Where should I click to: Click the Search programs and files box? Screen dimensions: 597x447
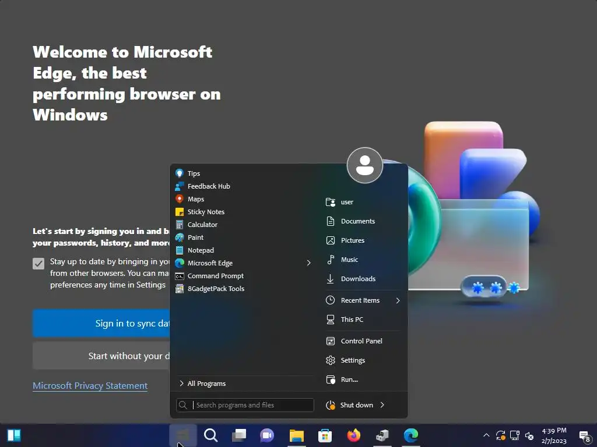[245, 405]
